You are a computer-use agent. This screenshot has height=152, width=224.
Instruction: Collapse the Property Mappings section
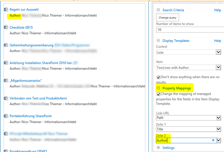[158, 88]
